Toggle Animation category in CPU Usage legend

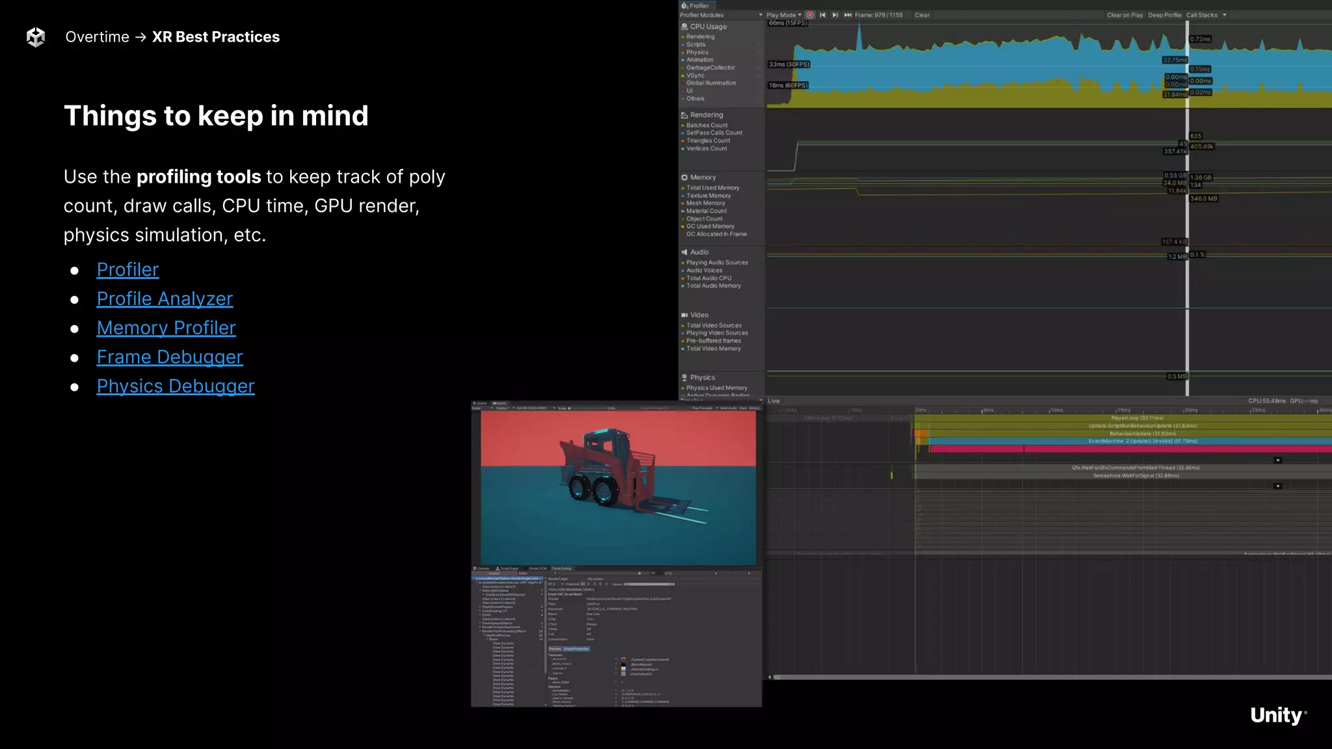pos(697,60)
